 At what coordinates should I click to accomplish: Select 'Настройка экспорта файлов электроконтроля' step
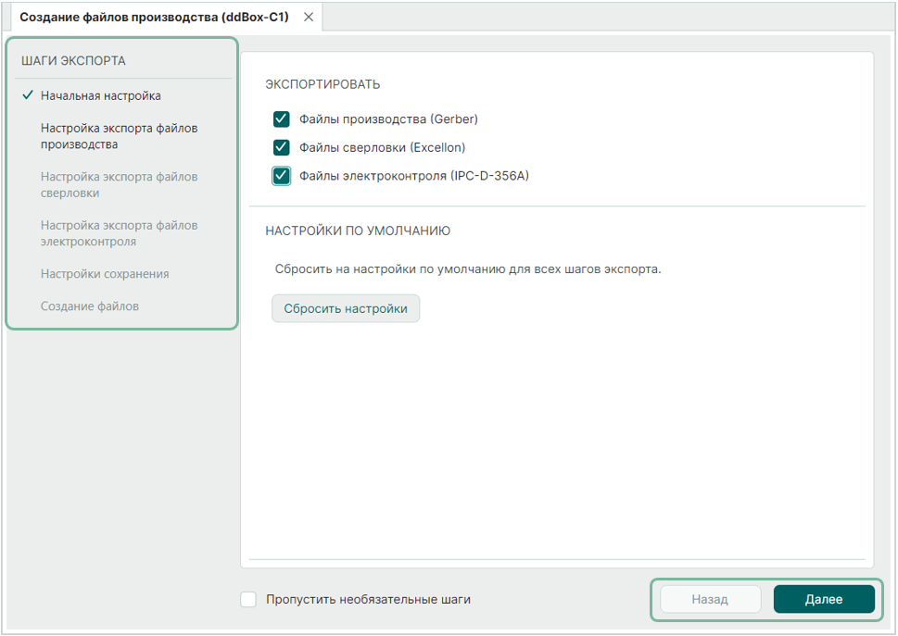[120, 233]
